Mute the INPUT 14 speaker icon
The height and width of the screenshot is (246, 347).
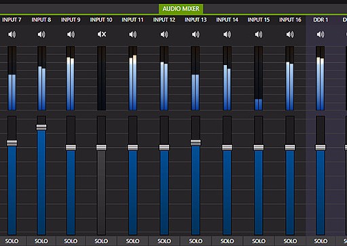click(227, 35)
